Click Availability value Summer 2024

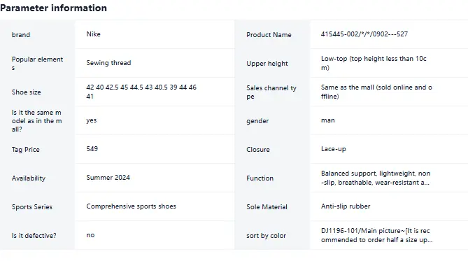[x=108, y=178]
